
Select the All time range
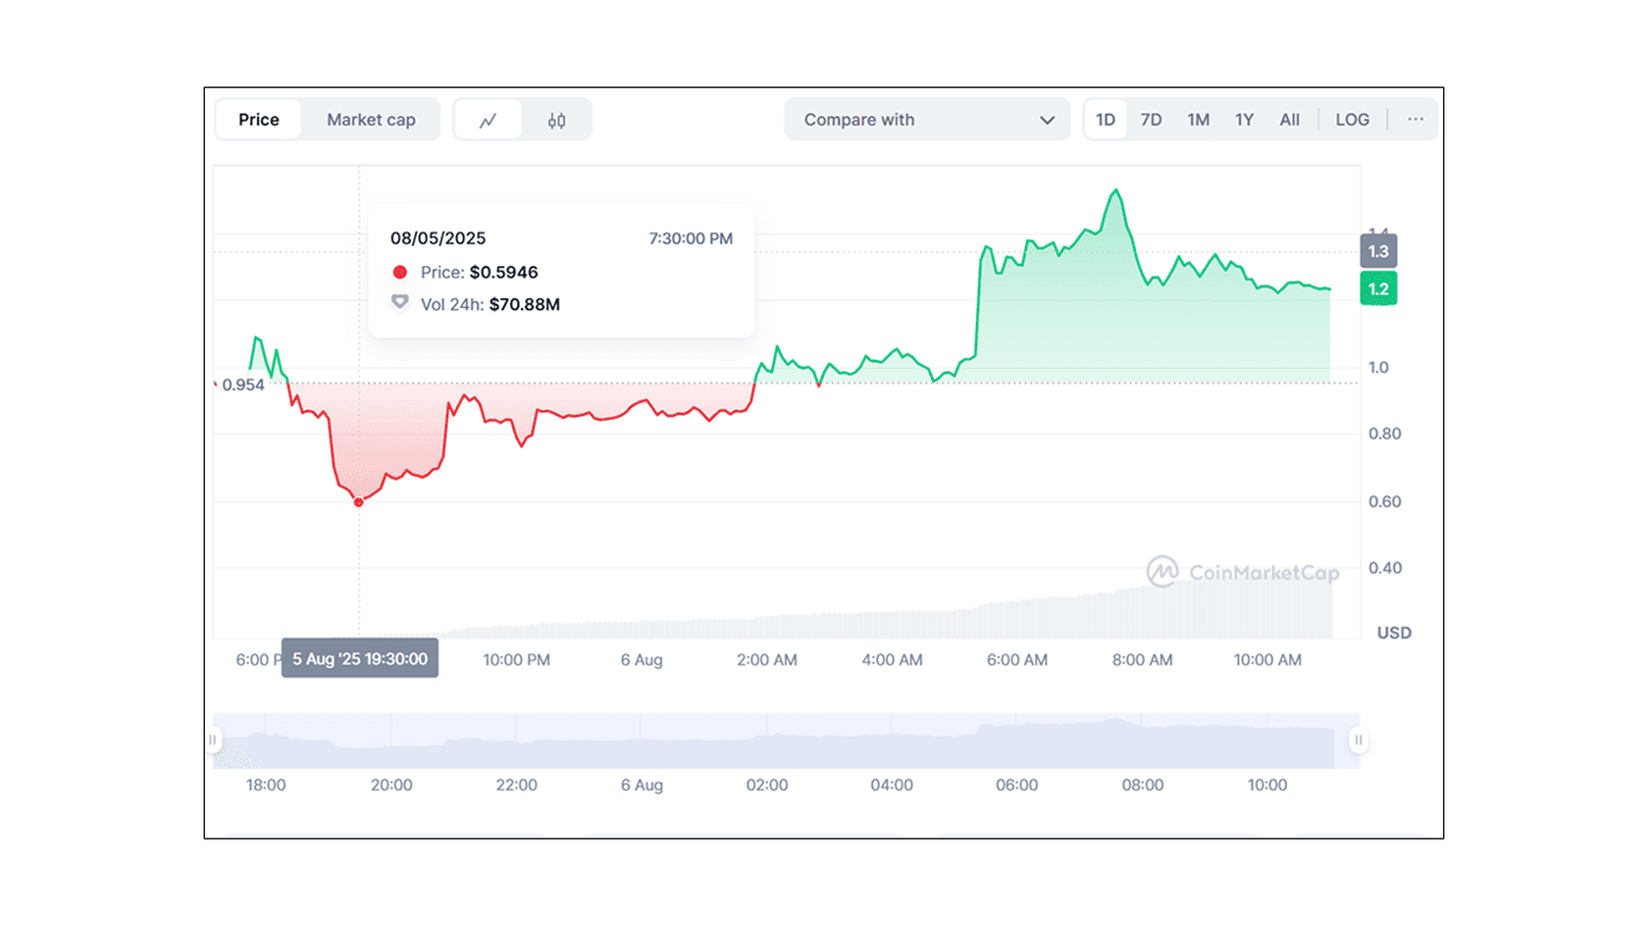point(1289,120)
